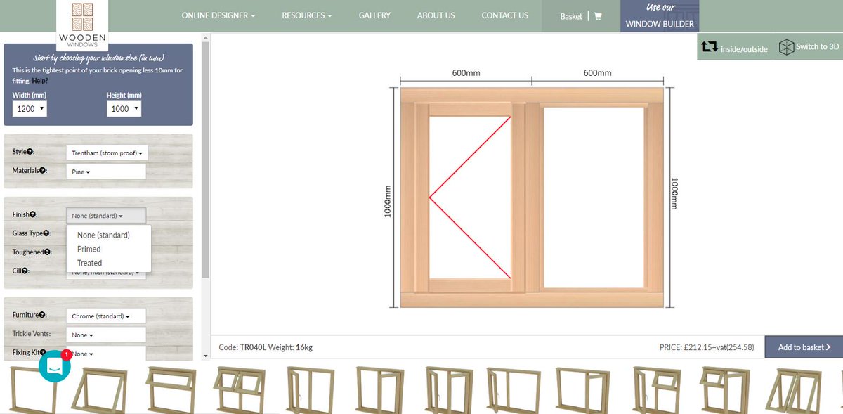Open the Glass Type help question-mark icon

(x=47, y=233)
